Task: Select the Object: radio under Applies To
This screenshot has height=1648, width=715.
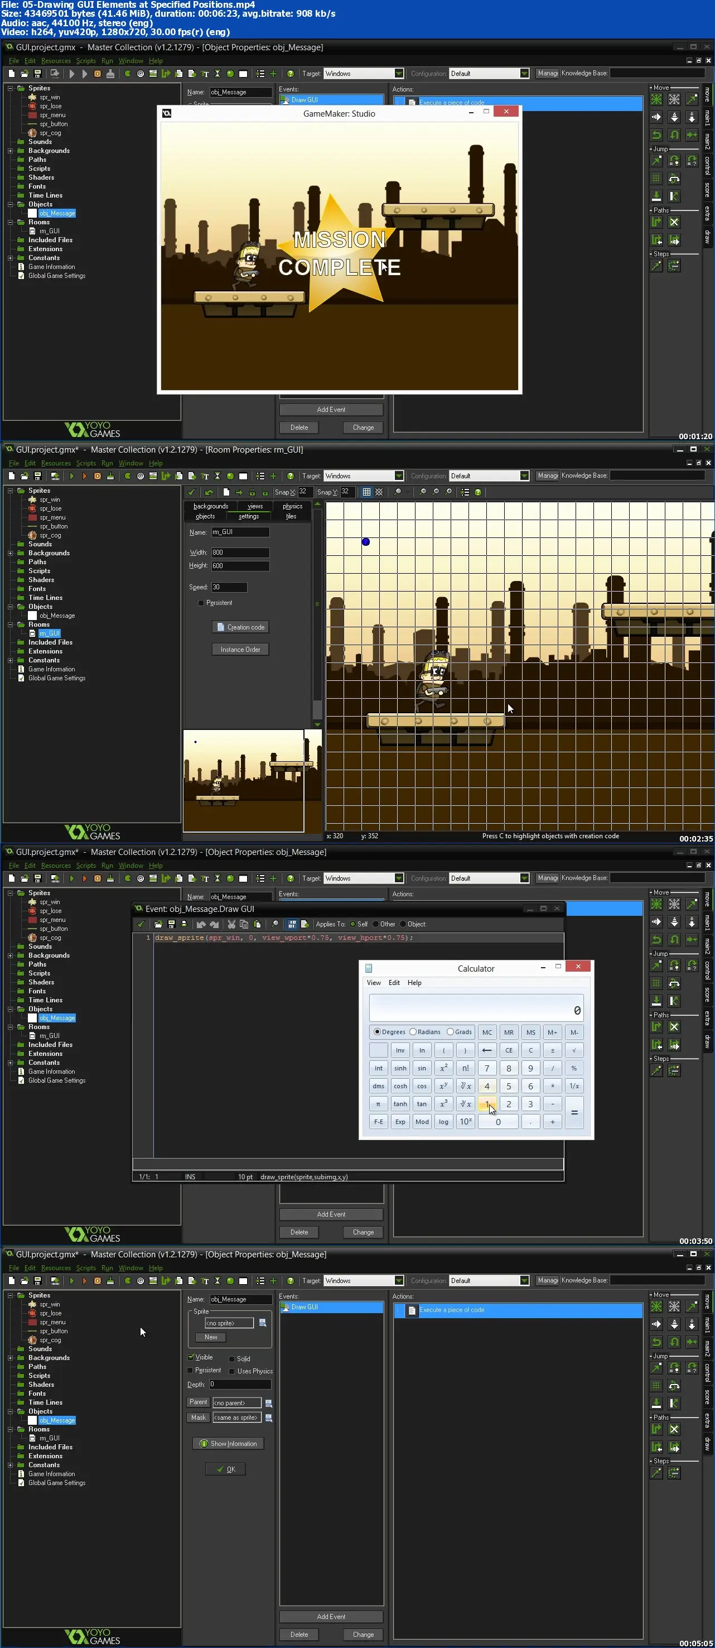Action: [x=403, y=924]
